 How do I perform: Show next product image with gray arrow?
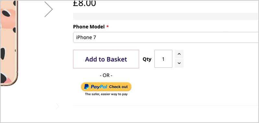(x=49, y=9)
